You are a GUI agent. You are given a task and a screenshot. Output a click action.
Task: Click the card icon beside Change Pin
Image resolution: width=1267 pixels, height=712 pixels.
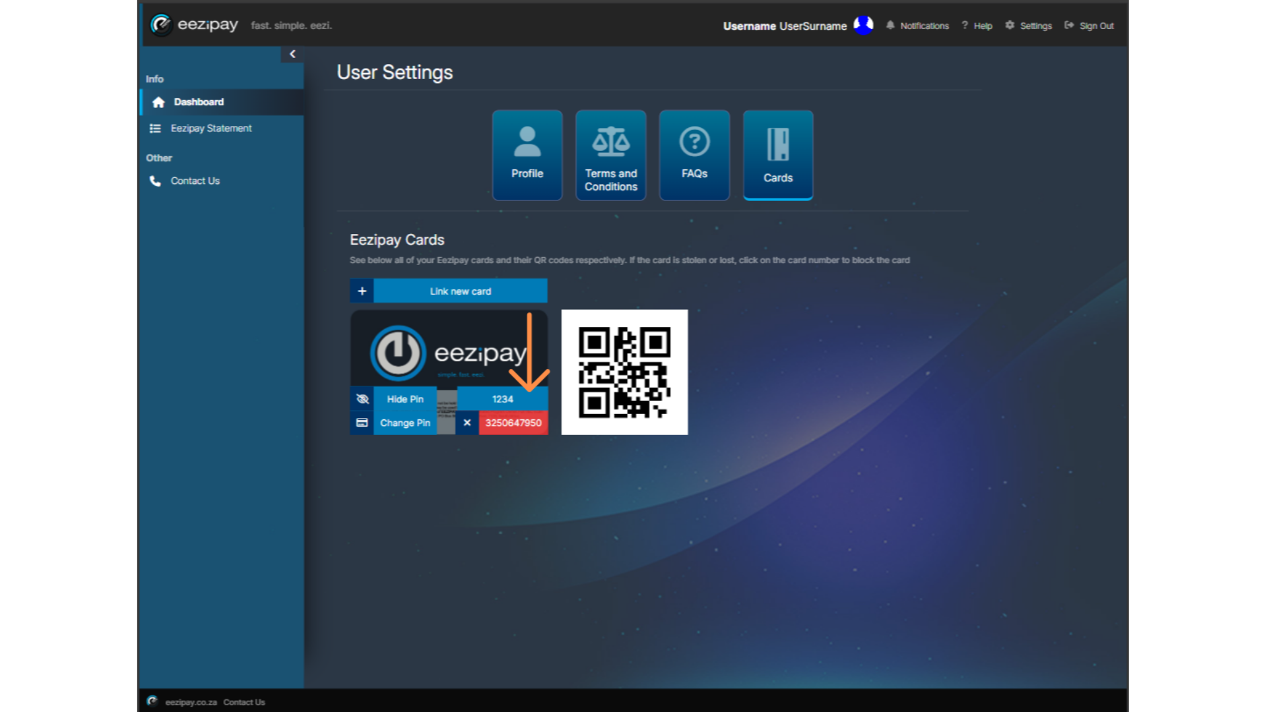tap(362, 423)
